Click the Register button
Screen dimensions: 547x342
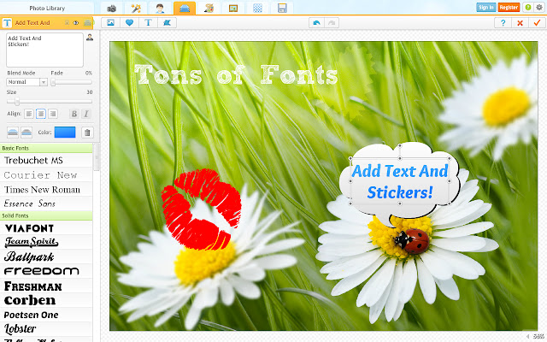coord(509,8)
